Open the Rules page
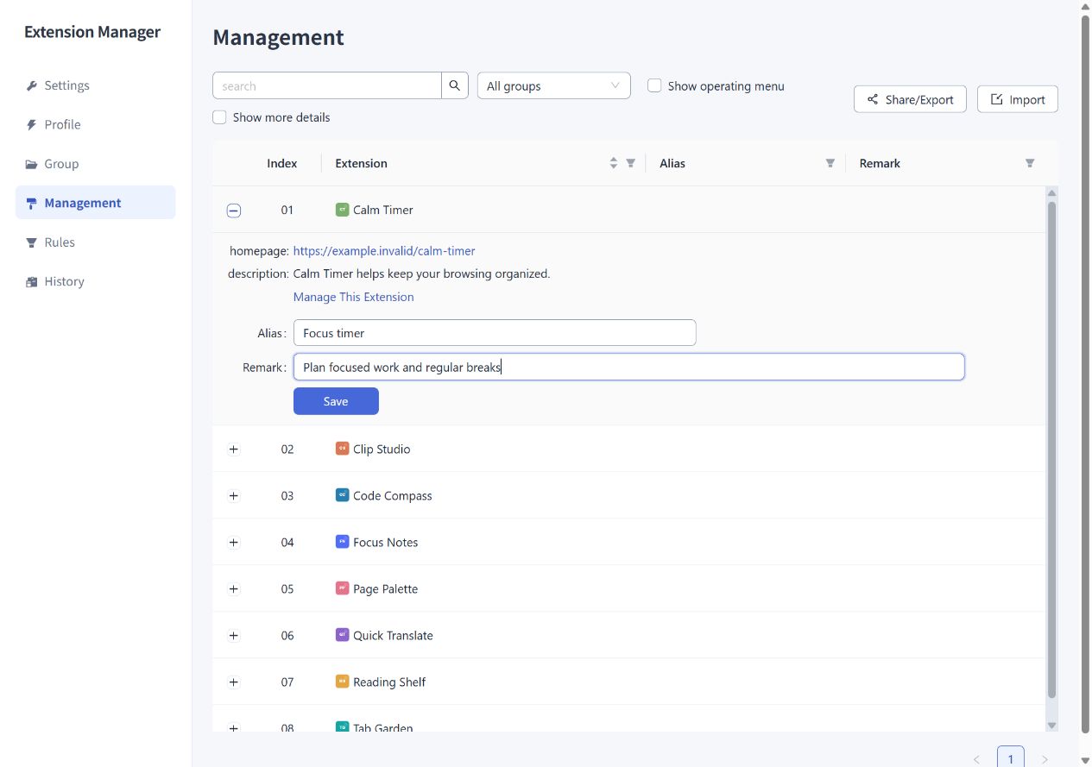 pyautogui.click(x=95, y=242)
